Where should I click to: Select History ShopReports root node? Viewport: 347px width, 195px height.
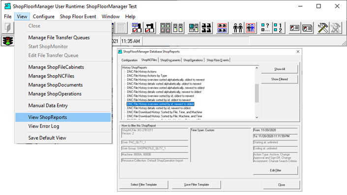(135, 68)
